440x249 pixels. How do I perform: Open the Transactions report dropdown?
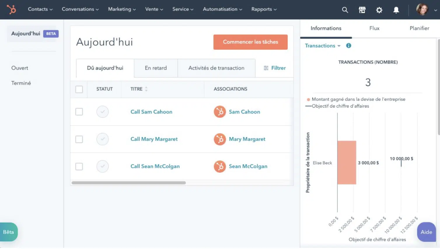coord(322,46)
